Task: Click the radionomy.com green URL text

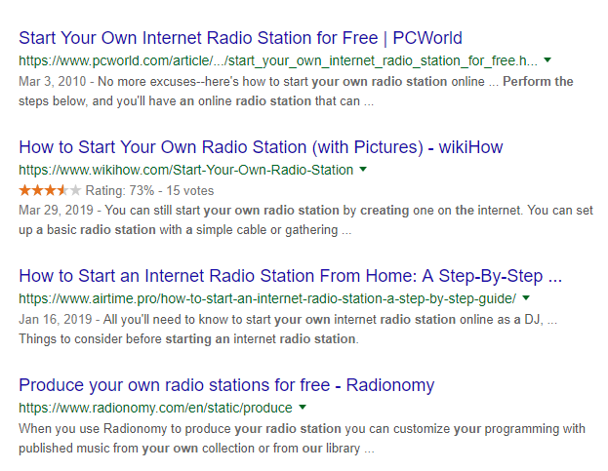Action: point(155,408)
